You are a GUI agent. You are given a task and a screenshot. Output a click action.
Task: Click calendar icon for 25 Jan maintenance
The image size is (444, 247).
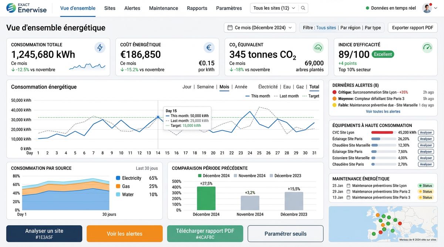click(x=348, y=186)
